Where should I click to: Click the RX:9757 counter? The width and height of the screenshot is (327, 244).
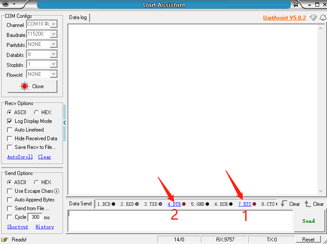tap(225, 239)
